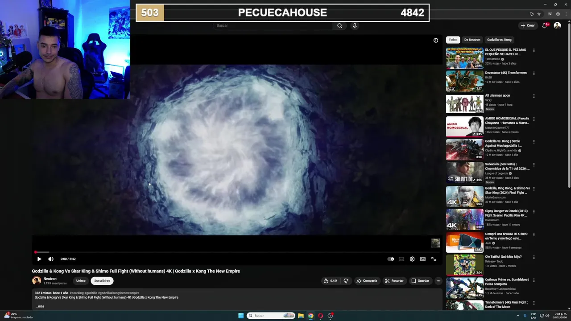The height and width of the screenshot is (321, 571).
Task: Open Godzilla, King Kong, & Shimo title
Action: pyautogui.click(x=507, y=190)
